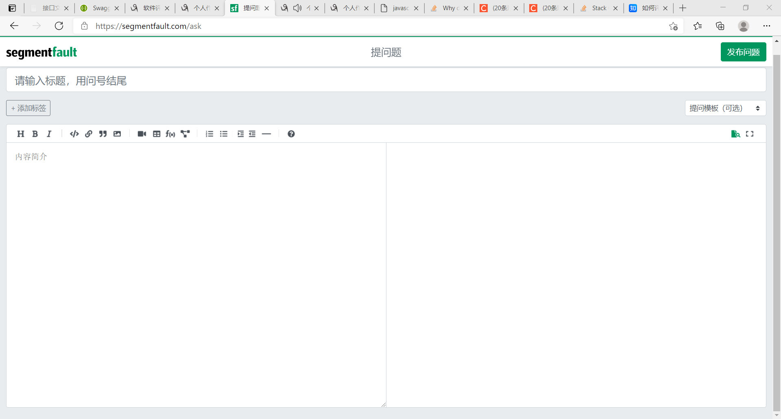Screen dimensions: 781x419
Task: Toggle italic formatting in editor
Action: coord(49,134)
